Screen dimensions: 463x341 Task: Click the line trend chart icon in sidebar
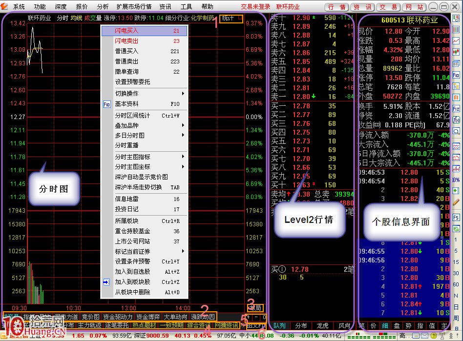click(456, 41)
